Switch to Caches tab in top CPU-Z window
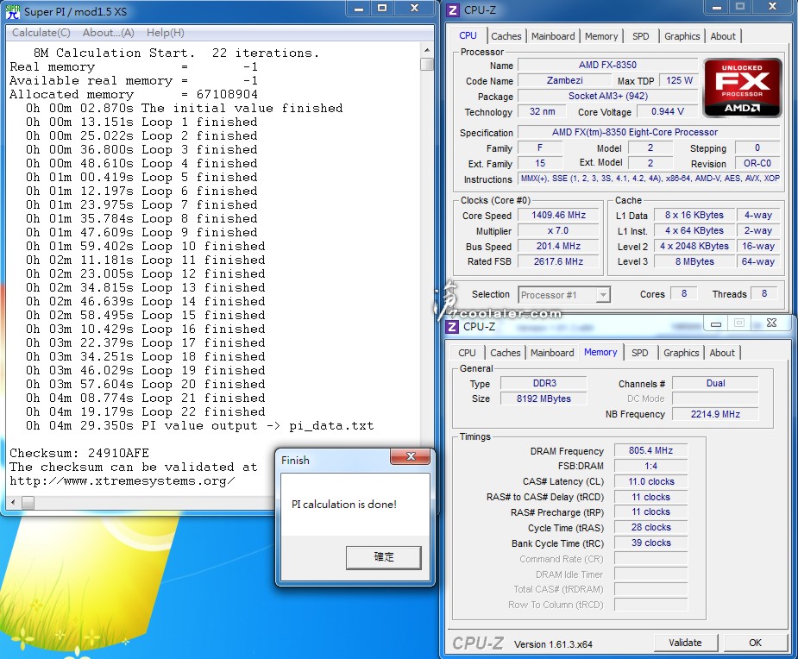The height and width of the screenshot is (659, 798). coord(506,36)
